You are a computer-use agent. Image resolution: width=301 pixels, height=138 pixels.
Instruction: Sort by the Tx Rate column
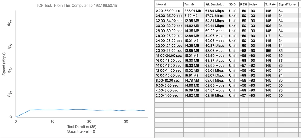click(x=270, y=4)
